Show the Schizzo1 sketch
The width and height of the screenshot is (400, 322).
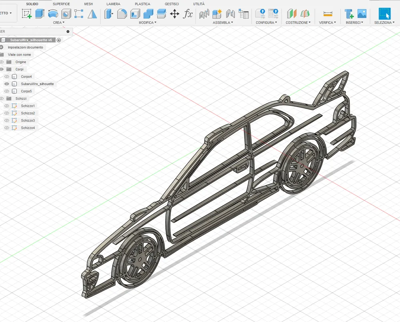coord(7,106)
